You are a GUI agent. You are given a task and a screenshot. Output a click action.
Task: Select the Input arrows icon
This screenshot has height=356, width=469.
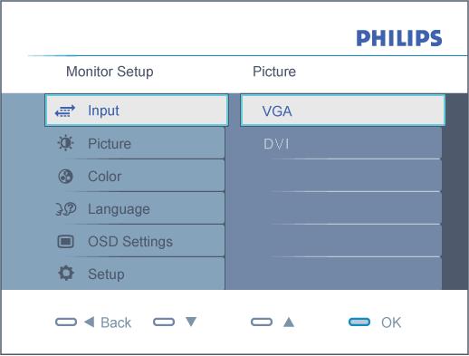[65, 111]
